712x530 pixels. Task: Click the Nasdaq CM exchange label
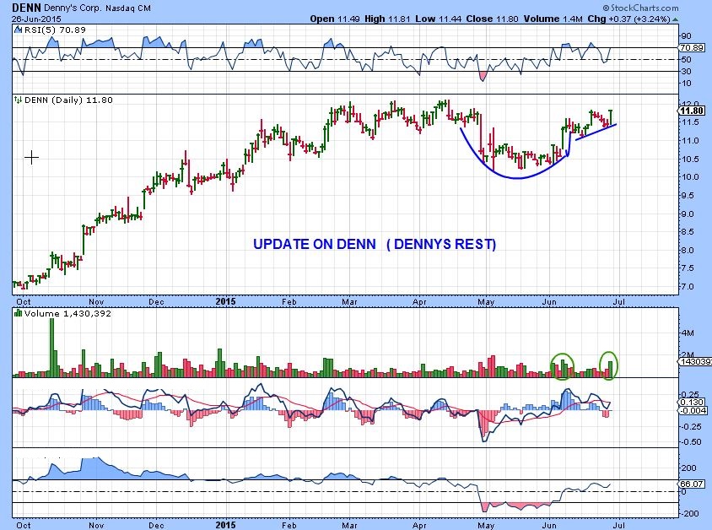(x=128, y=8)
